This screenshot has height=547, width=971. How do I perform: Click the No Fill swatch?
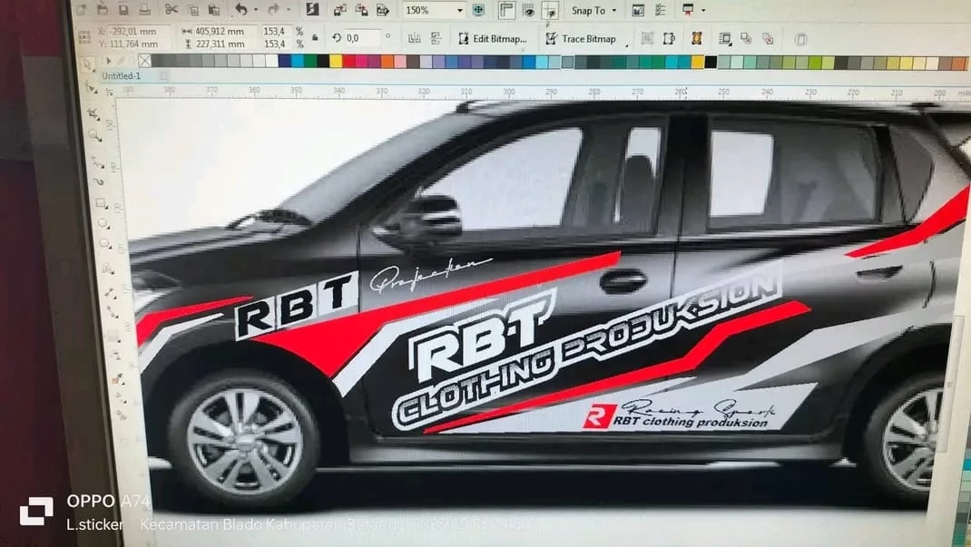click(142, 62)
